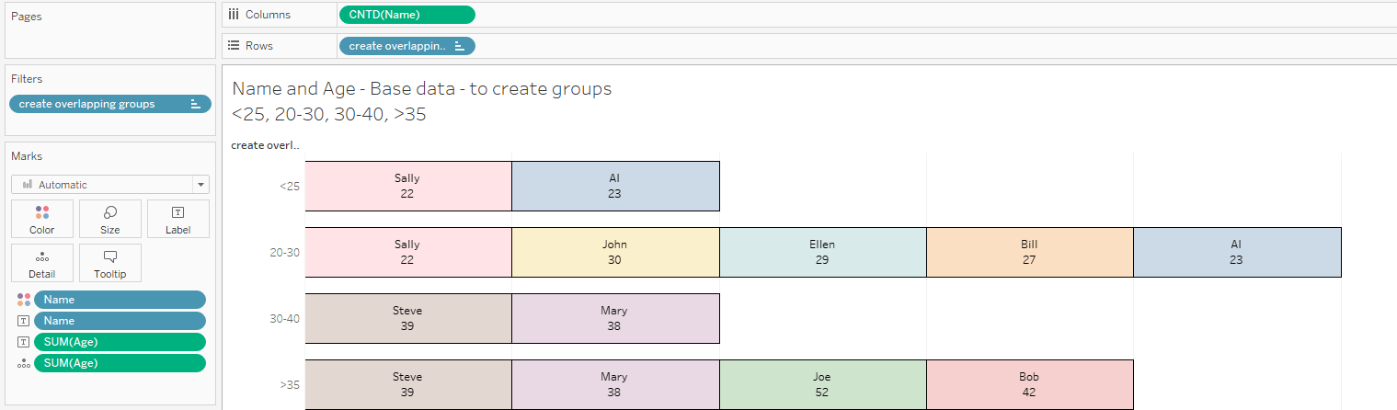Open the Tooltip marks card
This screenshot has width=1397, height=410.
pyautogui.click(x=109, y=263)
